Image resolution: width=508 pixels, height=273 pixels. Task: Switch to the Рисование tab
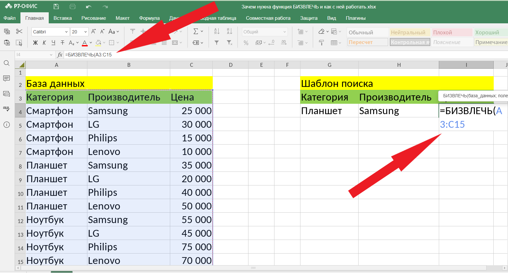point(94,18)
